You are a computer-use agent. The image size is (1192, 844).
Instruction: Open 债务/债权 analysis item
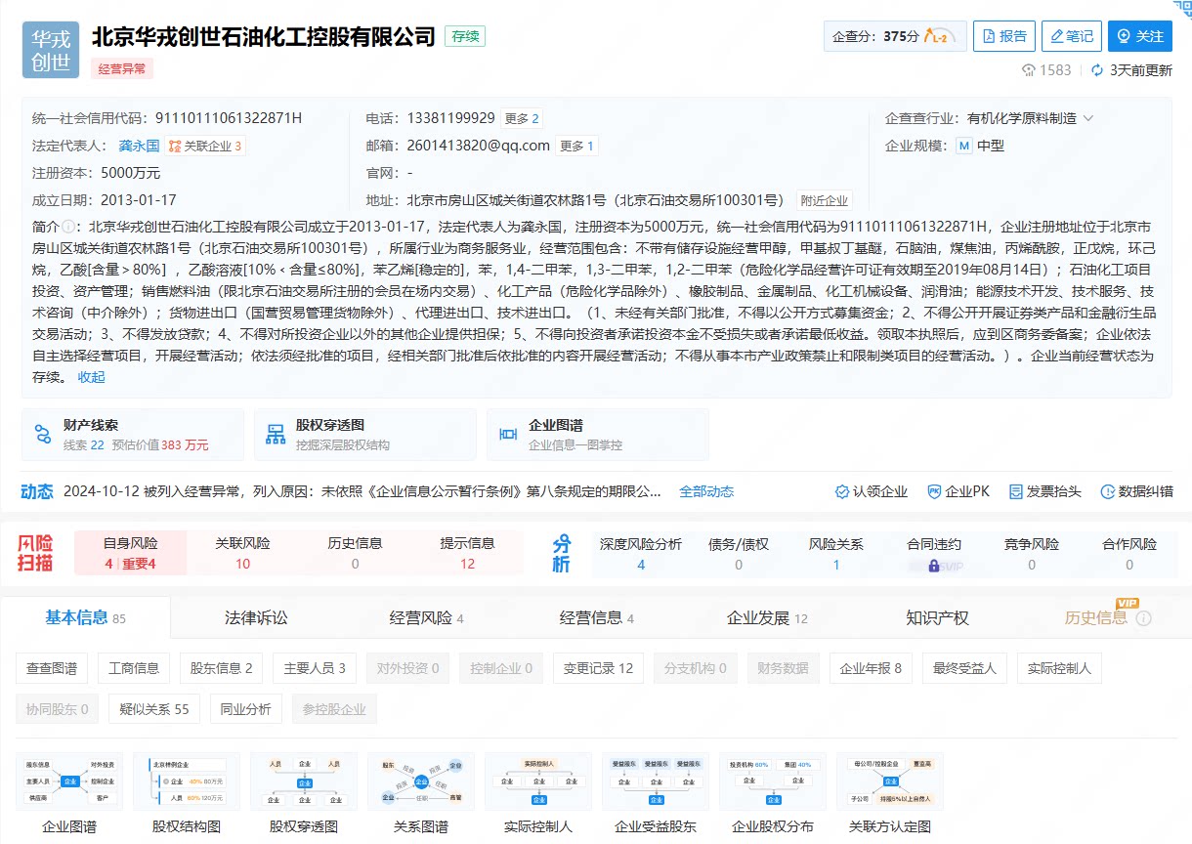[739, 553]
